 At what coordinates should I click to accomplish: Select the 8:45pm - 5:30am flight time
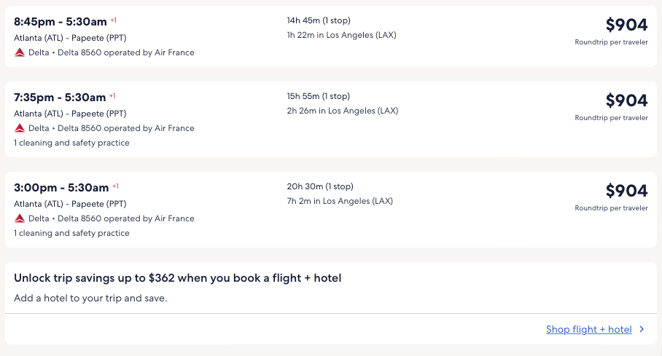(x=61, y=21)
